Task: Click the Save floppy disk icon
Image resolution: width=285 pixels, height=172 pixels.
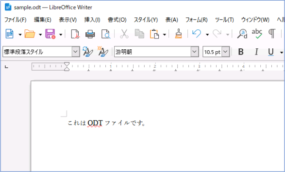Action: (50, 34)
